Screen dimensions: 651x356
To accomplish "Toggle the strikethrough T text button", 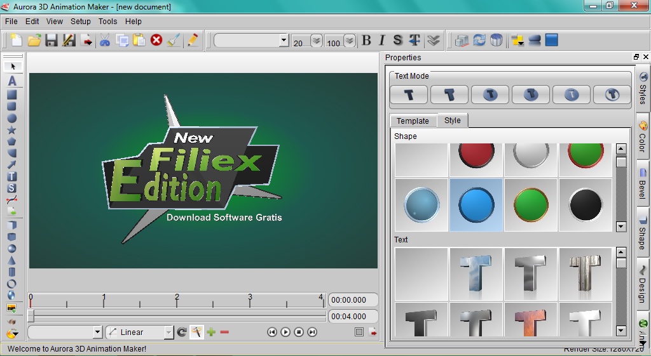I will click(415, 40).
